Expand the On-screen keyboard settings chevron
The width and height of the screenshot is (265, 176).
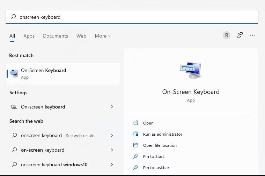coord(112,107)
